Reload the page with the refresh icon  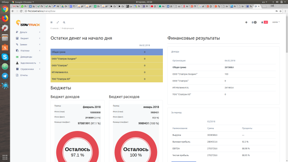pos(21,11)
